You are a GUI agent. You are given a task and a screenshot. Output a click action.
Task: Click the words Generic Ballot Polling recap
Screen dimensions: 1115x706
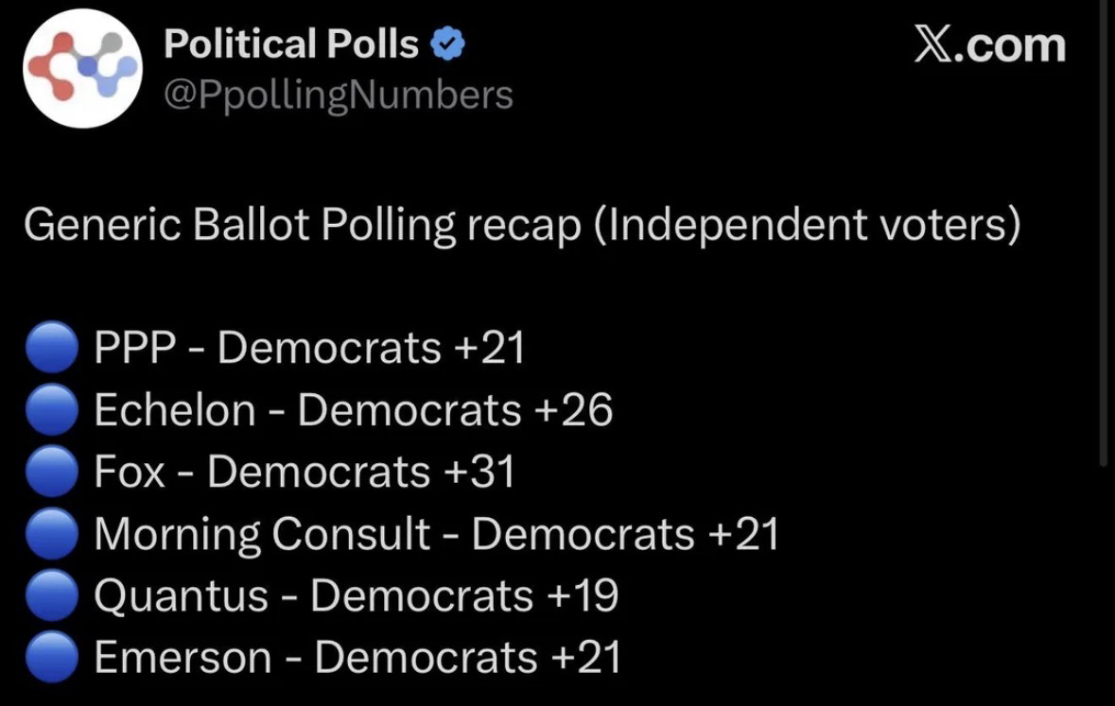303,227
